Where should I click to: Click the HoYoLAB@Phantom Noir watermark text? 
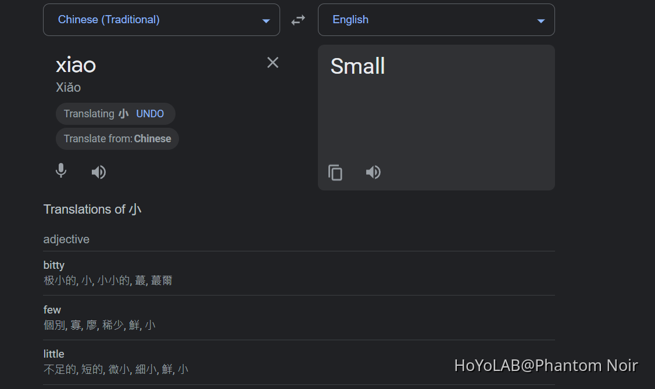point(546,365)
